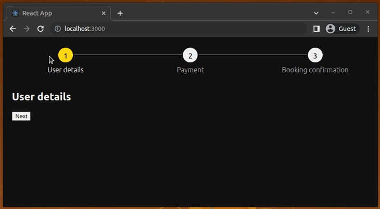The height and width of the screenshot is (209, 380).
Task: View site information icon in address bar
Action: pyautogui.click(x=58, y=29)
